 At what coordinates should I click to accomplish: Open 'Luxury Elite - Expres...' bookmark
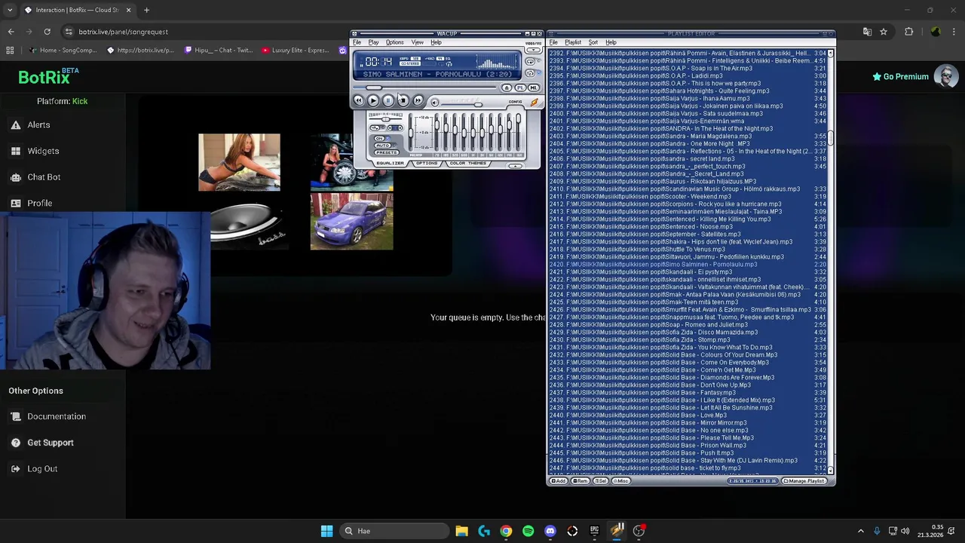295,51
